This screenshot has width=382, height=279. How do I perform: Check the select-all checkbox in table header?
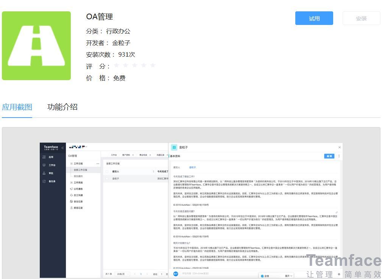click(107, 171)
